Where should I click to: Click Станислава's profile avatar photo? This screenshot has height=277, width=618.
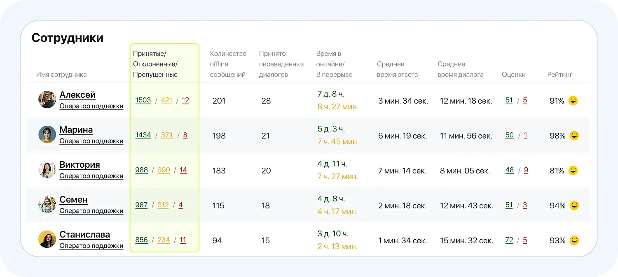tap(47, 239)
